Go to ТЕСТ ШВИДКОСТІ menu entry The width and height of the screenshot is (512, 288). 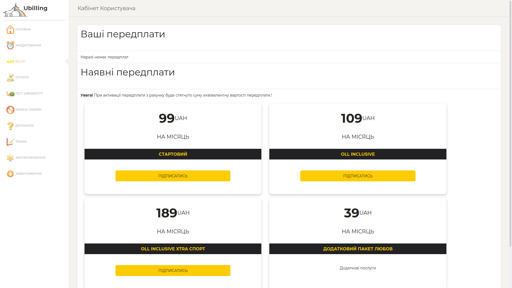click(29, 93)
